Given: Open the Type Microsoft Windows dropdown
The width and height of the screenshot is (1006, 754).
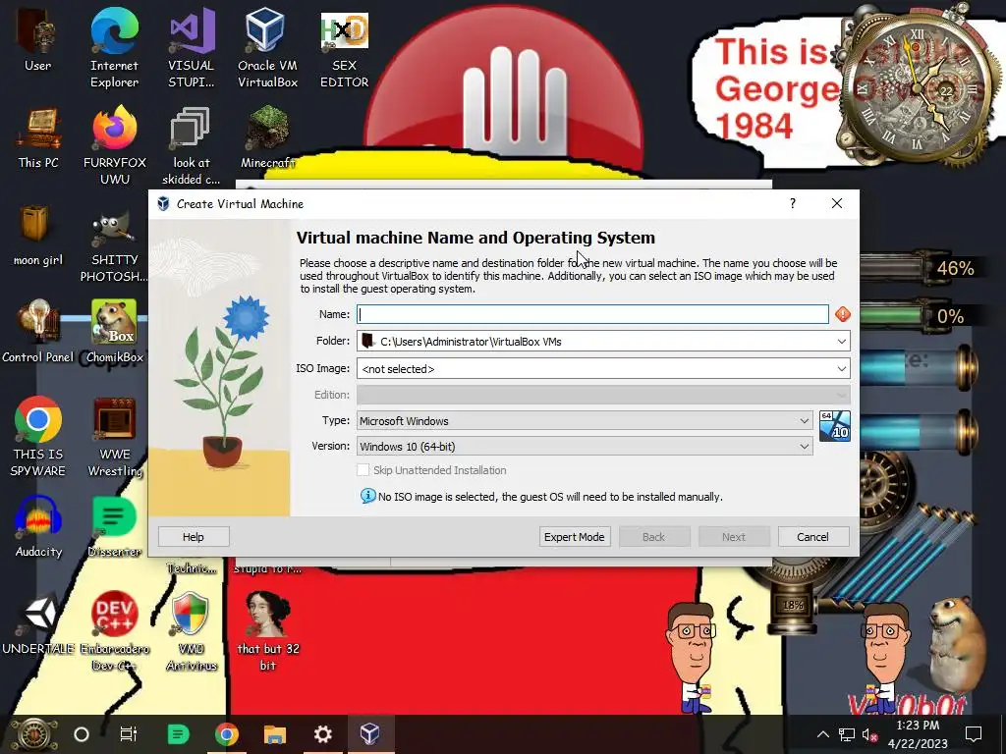Looking at the screenshot, I should [x=585, y=420].
